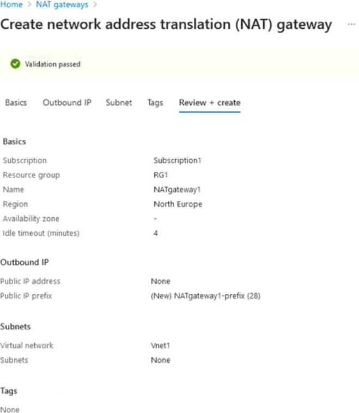
Task: Click the North Europe region value
Action: pyautogui.click(x=178, y=204)
